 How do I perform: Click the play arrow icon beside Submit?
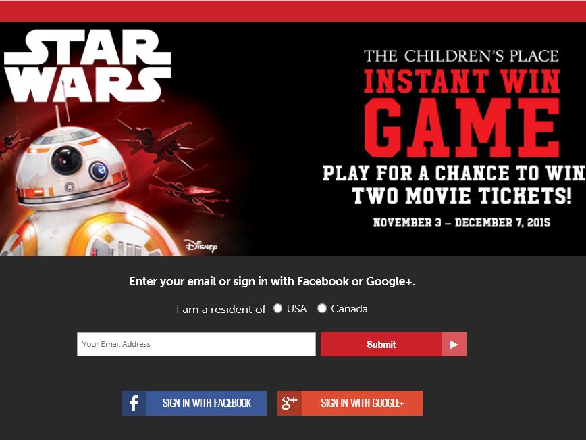tap(454, 344)
